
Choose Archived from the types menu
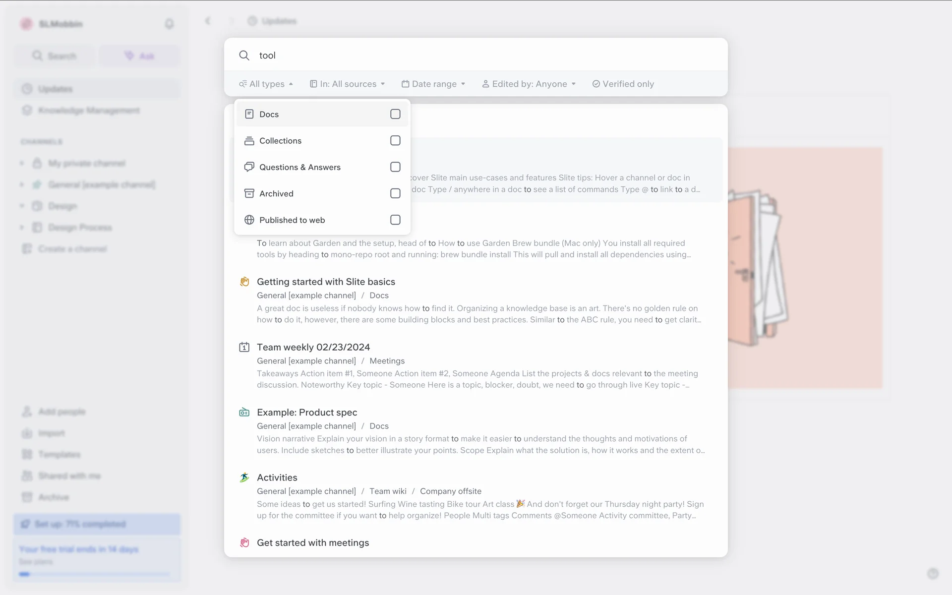click(x=277, y=193)
